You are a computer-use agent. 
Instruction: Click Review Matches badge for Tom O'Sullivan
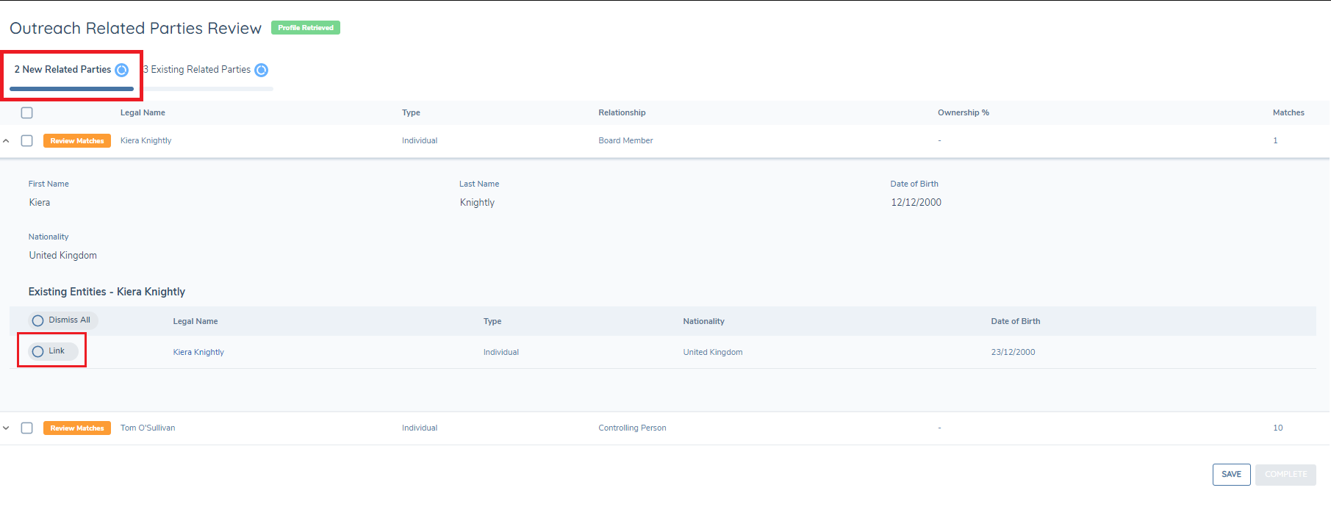(77, 428)
